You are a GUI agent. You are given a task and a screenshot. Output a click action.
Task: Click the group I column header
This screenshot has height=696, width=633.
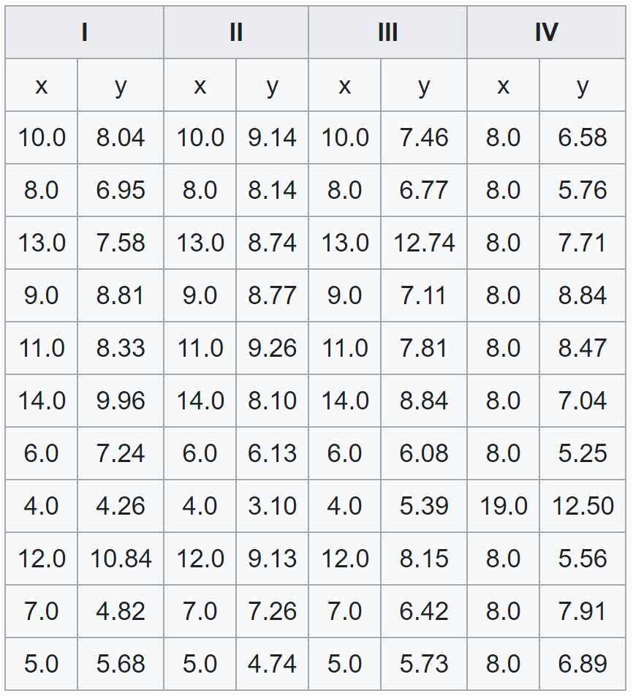pyautogui.click(x=85, y=33)
